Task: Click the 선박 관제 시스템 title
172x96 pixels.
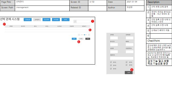Action: coord(10,19)
